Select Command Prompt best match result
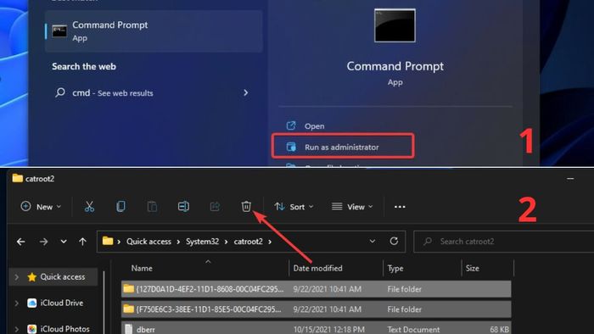594x334 pixels. [154, 31]
